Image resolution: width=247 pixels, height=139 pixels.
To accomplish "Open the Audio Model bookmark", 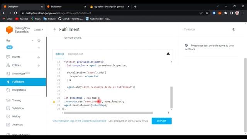I will pos(98,19).
